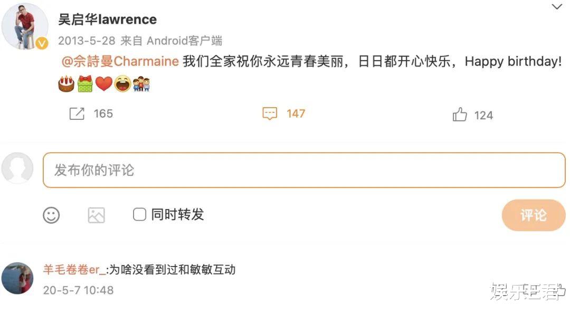Toggle simultaneous repost option off
Screen dimensions: 570x313
(x=139, y=215)
